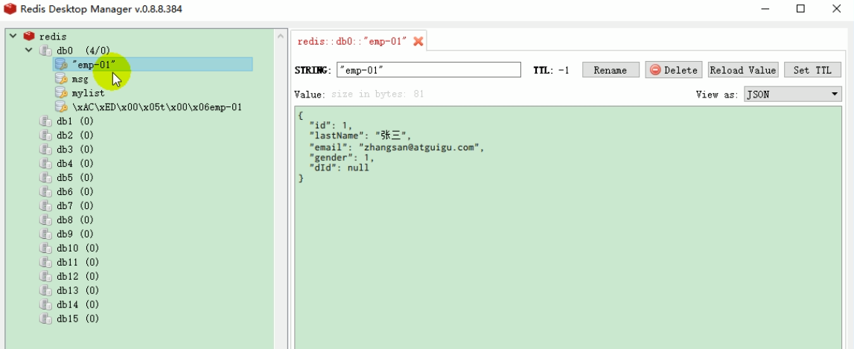Click the key icon beside "emp-01"

coord(61,65)
